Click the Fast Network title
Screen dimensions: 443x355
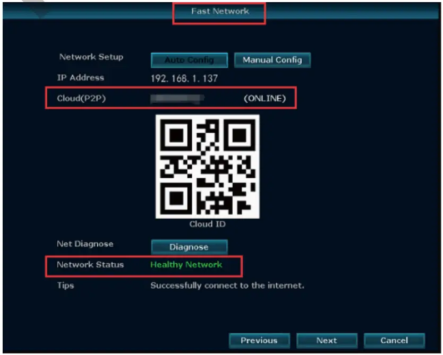coord(220,11)
